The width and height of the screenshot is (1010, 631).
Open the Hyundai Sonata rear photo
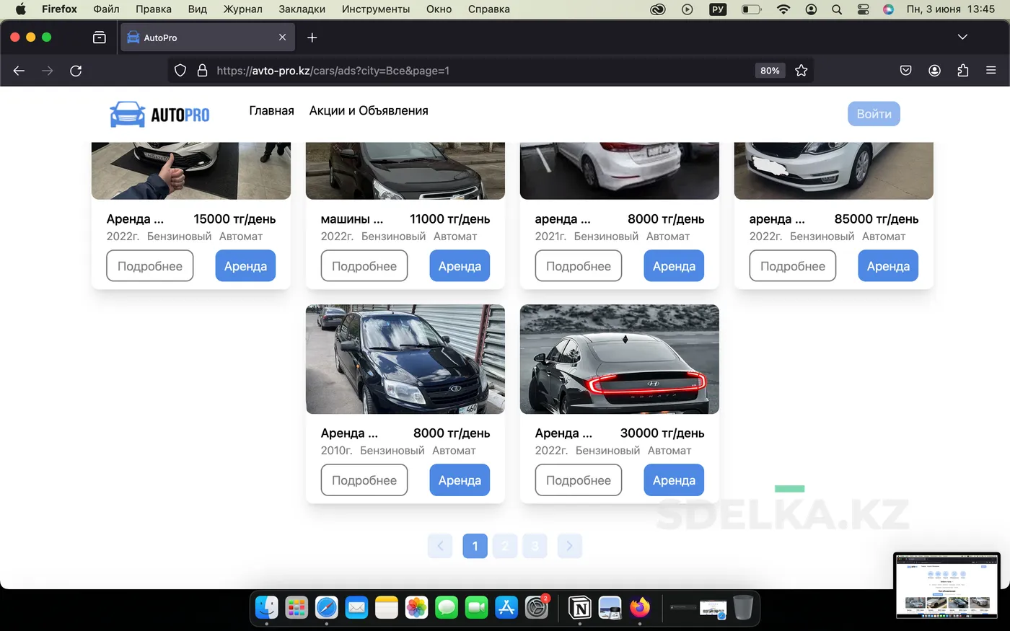pos(620,359)
